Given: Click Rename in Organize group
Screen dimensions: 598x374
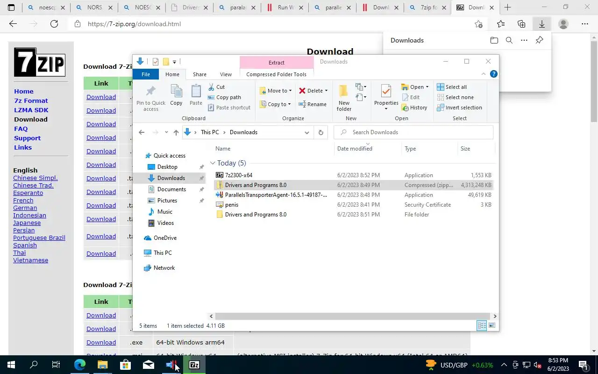Looking at the screenshot, I should point(313,104).
